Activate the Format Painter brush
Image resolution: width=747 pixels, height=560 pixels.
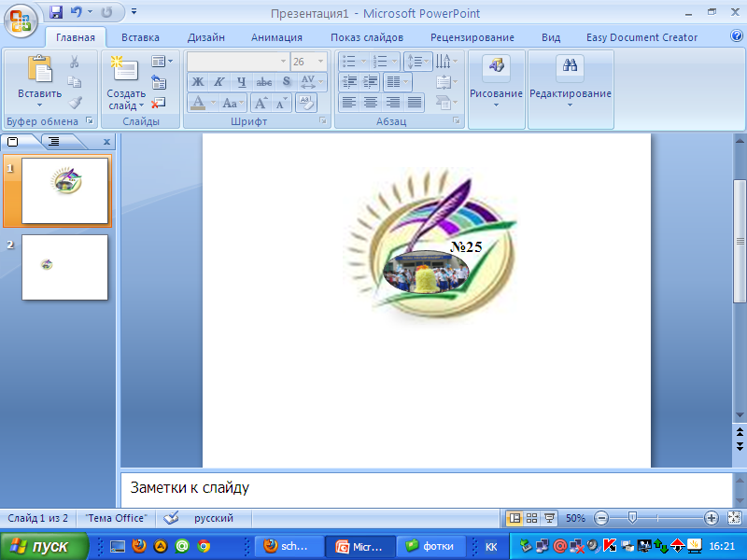[75, 103]
